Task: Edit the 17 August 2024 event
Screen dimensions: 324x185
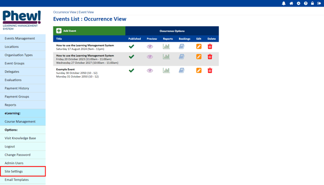Action: (199, 47)
